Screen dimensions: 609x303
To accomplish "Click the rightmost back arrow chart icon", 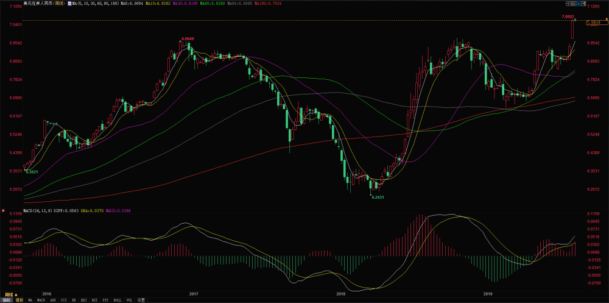I will click(584, 4).
